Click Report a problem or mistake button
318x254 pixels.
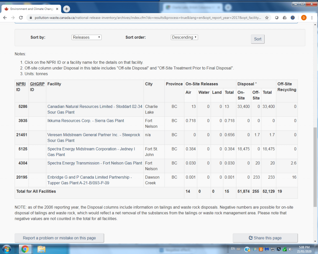[x=59, y=238]
